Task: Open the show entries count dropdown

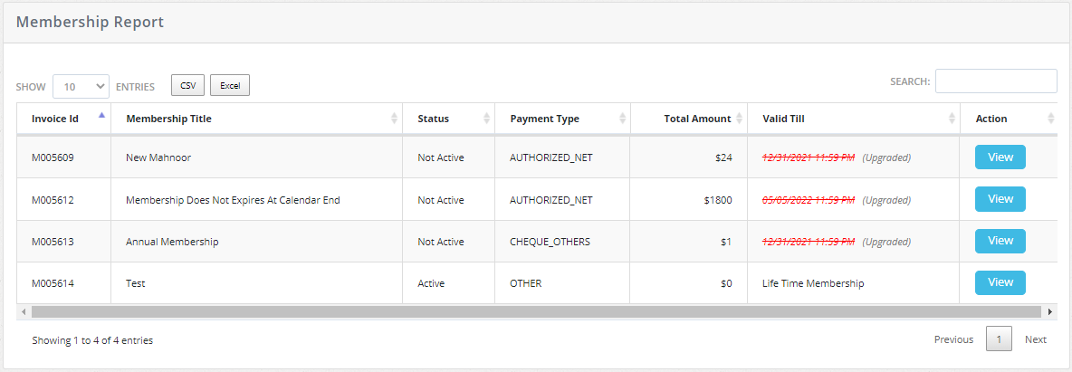Action: tap(81, 86)
